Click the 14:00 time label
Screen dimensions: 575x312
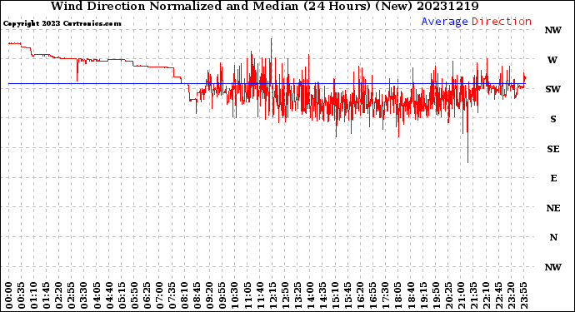(x=310, y=295)
